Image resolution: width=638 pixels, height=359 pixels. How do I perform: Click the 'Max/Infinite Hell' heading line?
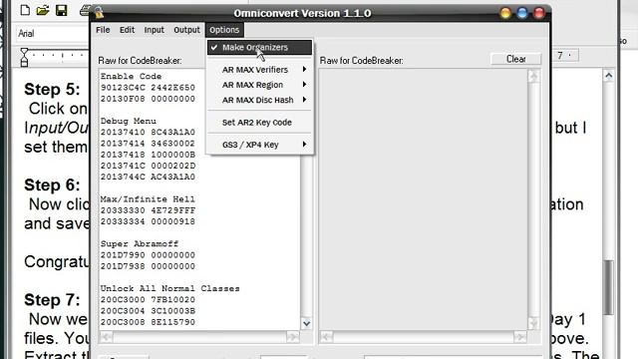pyautogui.click(x=148, y=199)
